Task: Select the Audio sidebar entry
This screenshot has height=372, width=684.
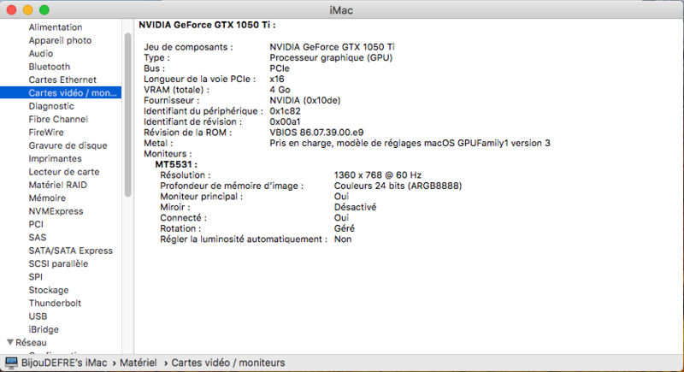Action: (x=41, y=53)
